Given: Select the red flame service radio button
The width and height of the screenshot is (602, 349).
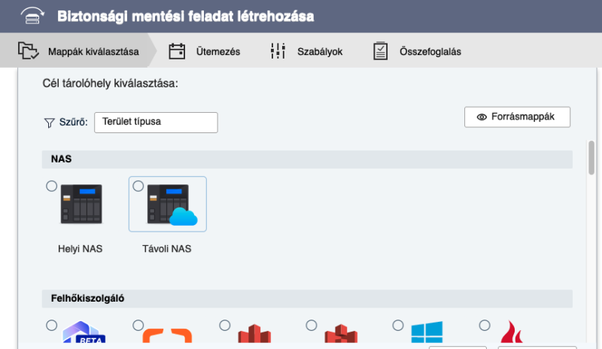Looking at the screenshot, I should coord(485,326).
